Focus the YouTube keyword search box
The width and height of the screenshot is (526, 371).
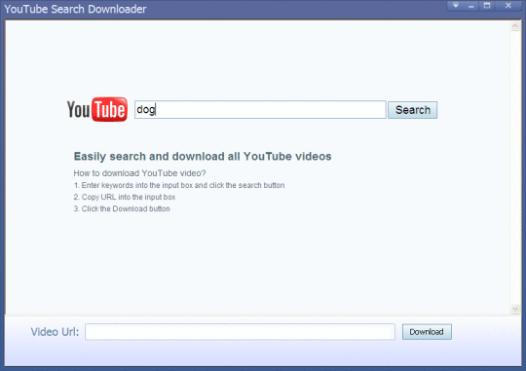click(260, 110)
